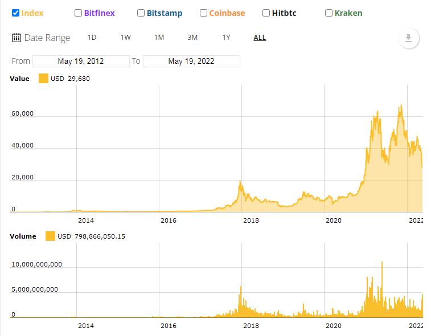This screenshot has height=336, width=431.
Task: Tick the Bitstamp checkbox
Action: pos(141,13)
